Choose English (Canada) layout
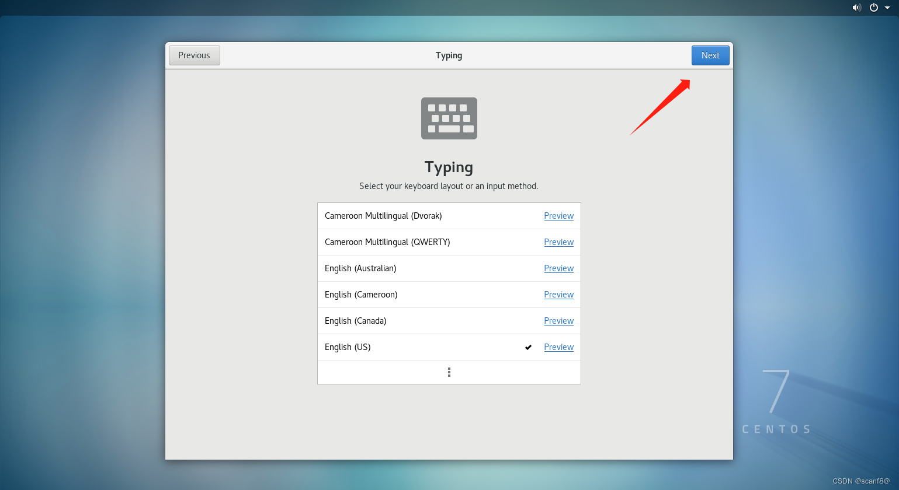The width and height of the screenshot is (899, 490). [x=449, y=321]
